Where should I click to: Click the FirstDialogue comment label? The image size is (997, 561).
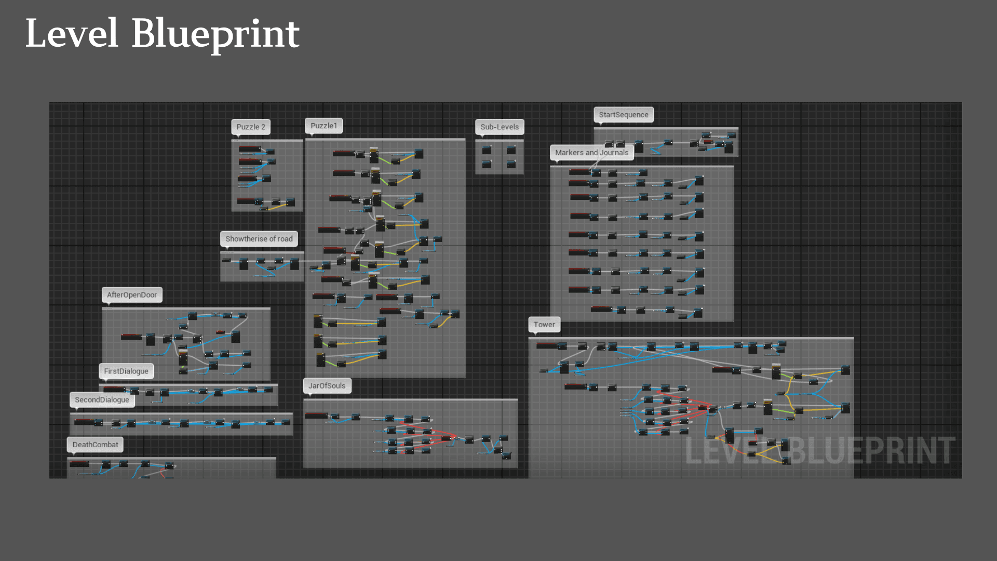click(x=126, y=371)
